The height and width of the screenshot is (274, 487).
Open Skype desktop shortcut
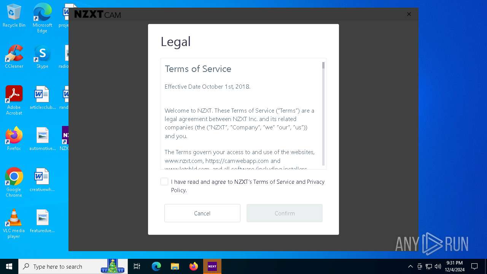[x=42, y=57]
